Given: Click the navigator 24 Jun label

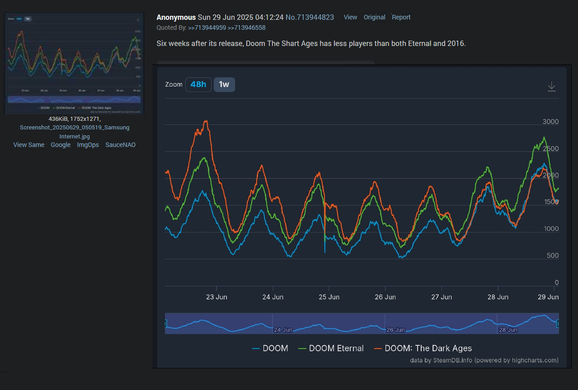Looking at the screenshot, I should (283, 330).
